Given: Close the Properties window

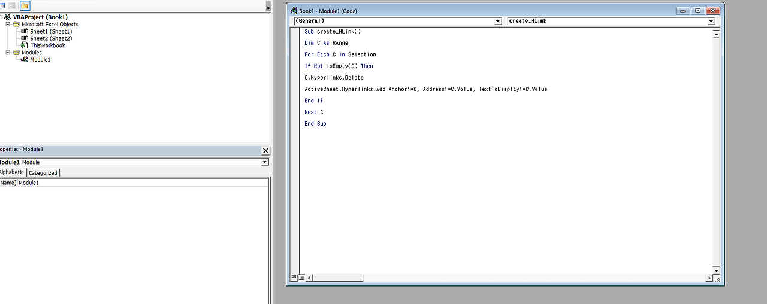Looking at the screenshot, I should [x=266, y=151].
